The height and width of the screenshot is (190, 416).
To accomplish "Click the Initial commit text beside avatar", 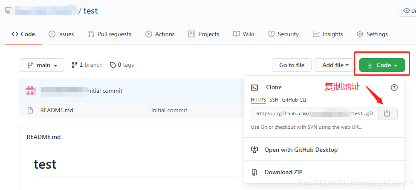I will click(105, 91).
